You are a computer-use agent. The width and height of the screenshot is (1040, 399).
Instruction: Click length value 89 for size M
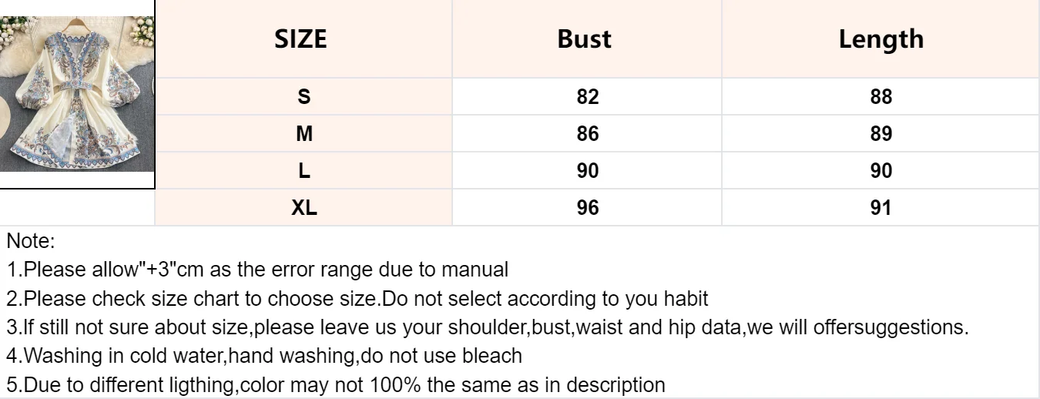coord(881,134)
